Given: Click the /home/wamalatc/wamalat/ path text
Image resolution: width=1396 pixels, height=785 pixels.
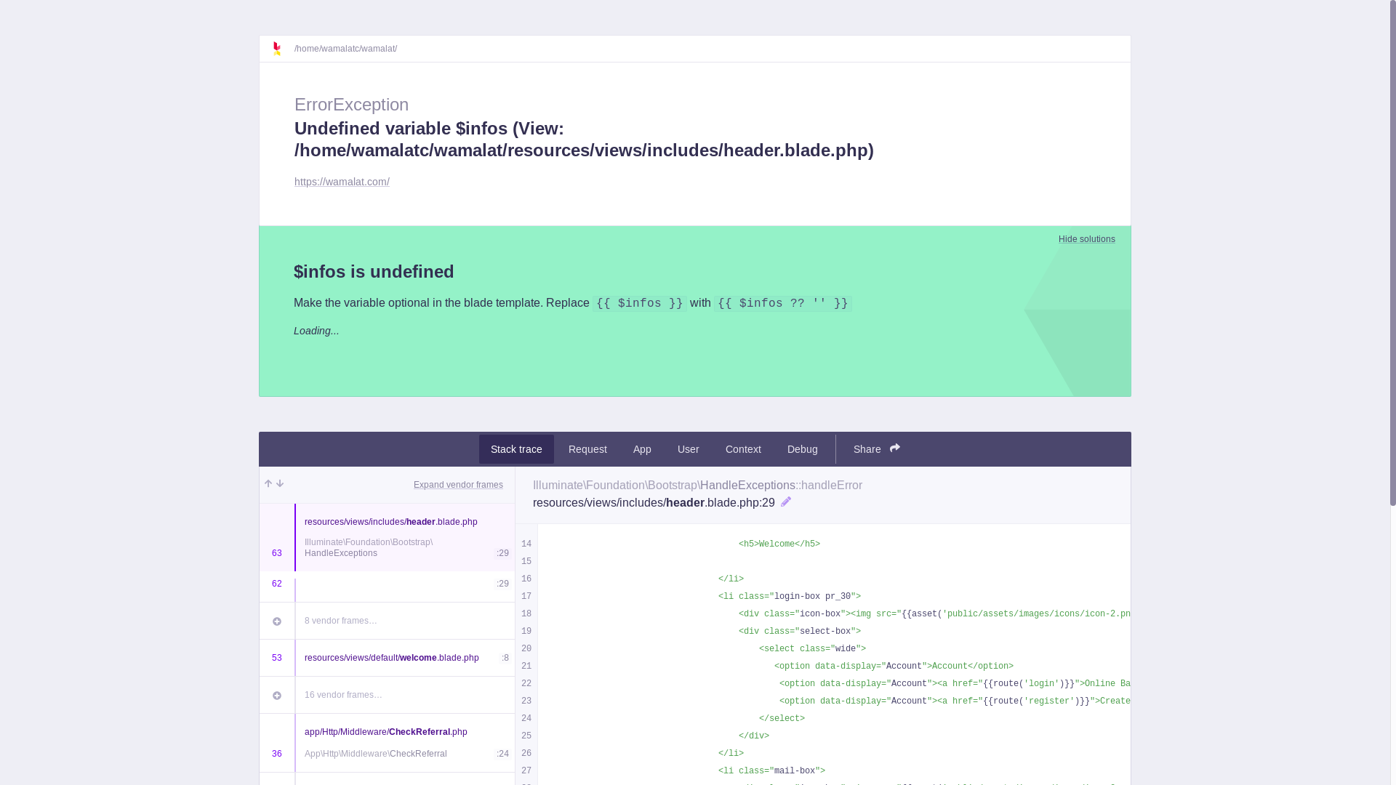Looking at the screenshot, I should (x=345, y=49).
